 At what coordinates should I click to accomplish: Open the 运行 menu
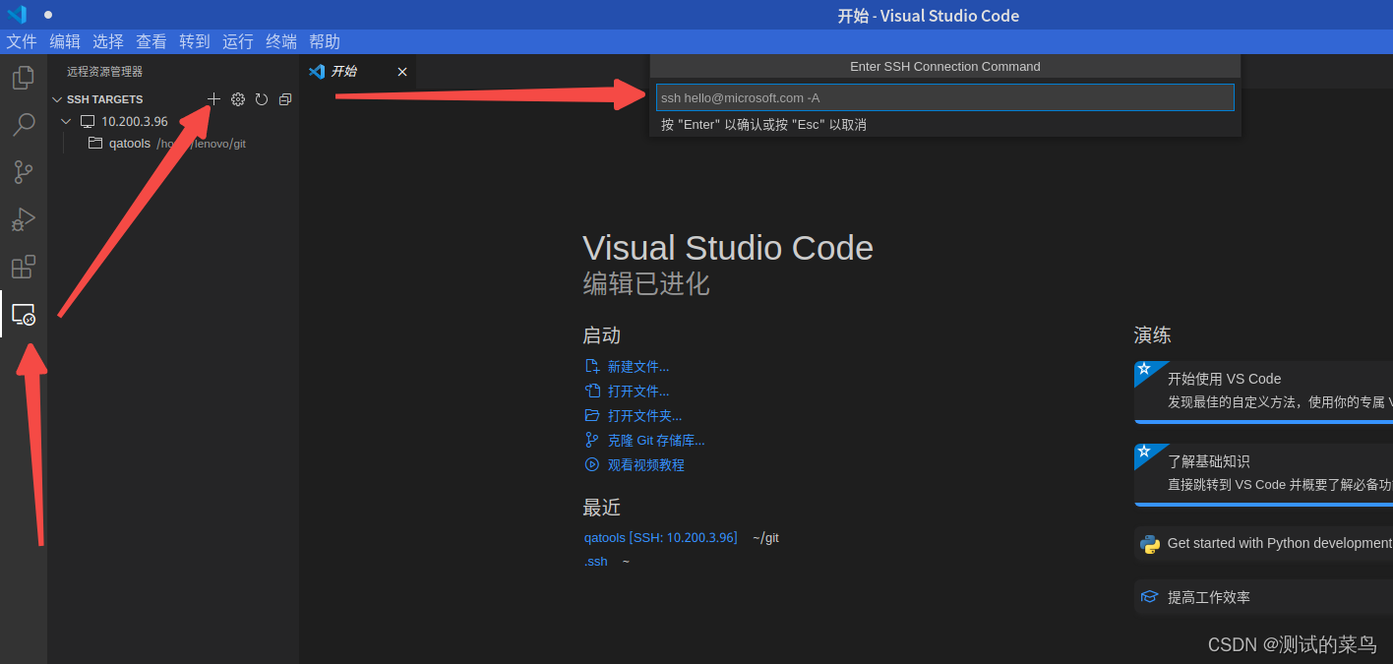point(238,41)
